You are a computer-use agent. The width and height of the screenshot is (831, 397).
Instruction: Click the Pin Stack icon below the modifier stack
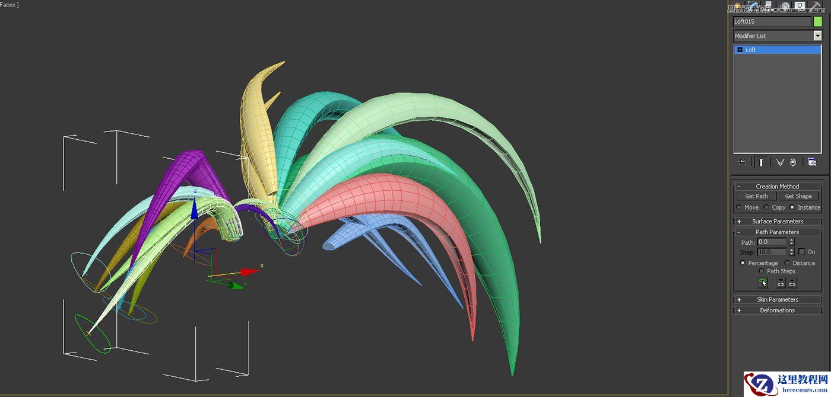tap(741, 162)
